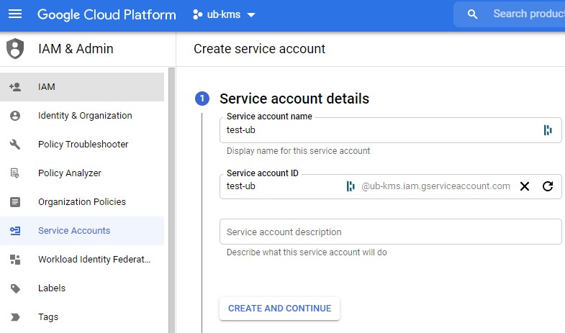Click the Organization Policies list icon
The height and width of the screenshot is (333, 565).
tap(15, 202)
